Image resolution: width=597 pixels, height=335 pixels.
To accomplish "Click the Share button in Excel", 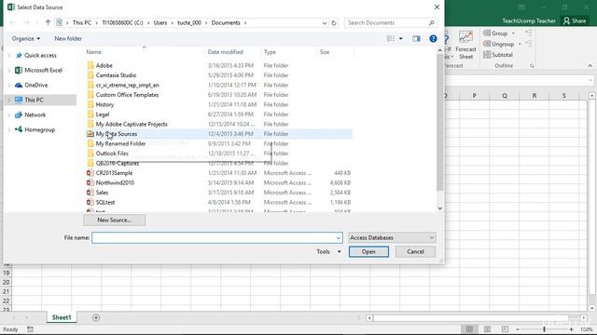I will tap(575, 20).
